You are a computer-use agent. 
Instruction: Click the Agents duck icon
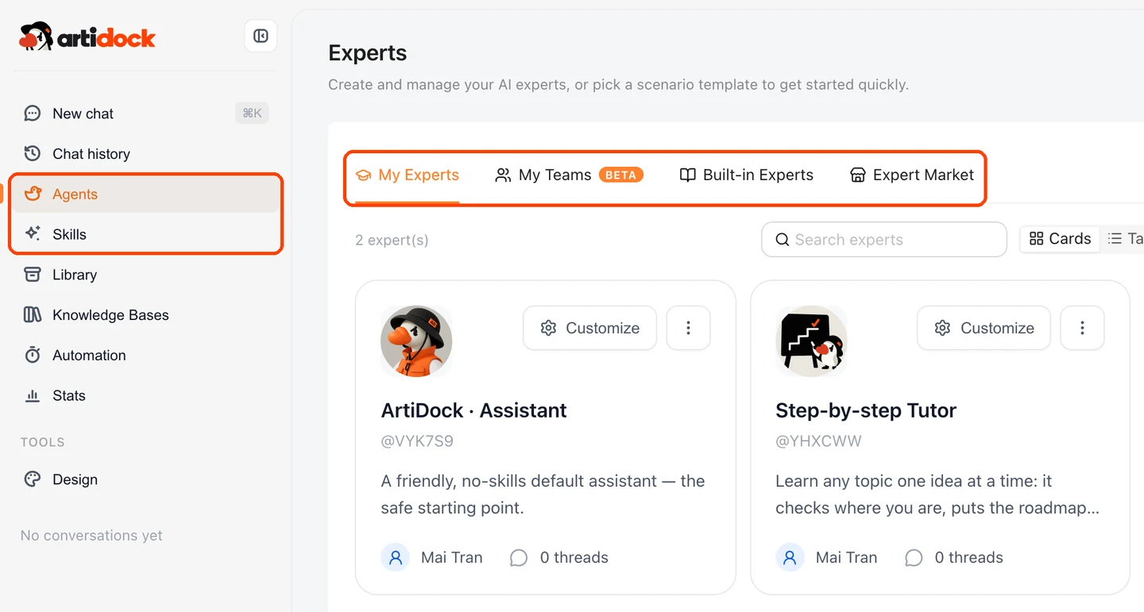[33, 194]
